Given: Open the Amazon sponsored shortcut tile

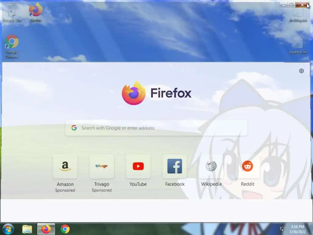Looking at the screenshot, I should 65,166.
